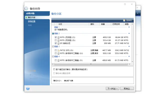Maximize the 备份向导 window
The width and height of the screenshot is (165, 94).
[x=125, y=4]
